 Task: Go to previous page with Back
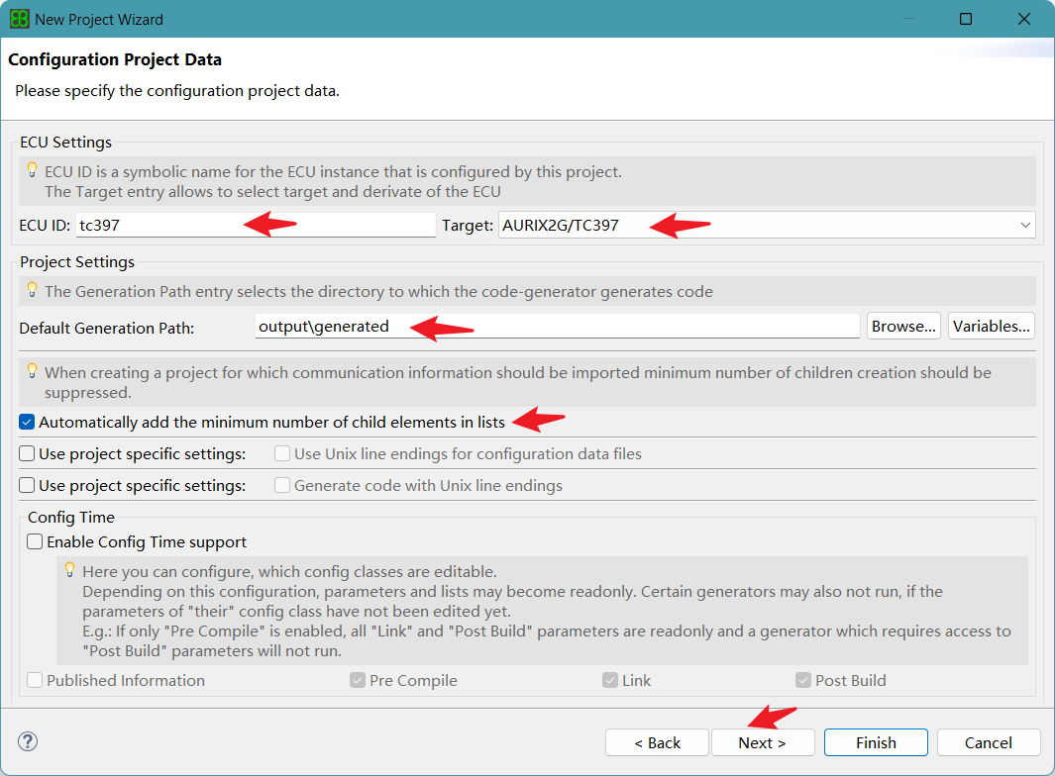click(x=658, y=742)
